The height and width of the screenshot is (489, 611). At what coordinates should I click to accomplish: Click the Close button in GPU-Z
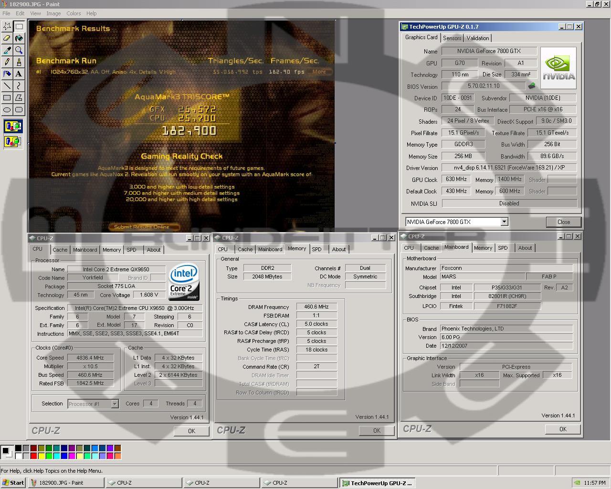(564, 222)
